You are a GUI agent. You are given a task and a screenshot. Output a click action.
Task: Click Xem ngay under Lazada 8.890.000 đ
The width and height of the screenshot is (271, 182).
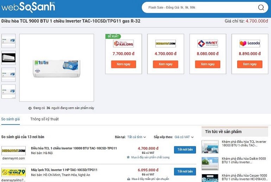point(250,64)
